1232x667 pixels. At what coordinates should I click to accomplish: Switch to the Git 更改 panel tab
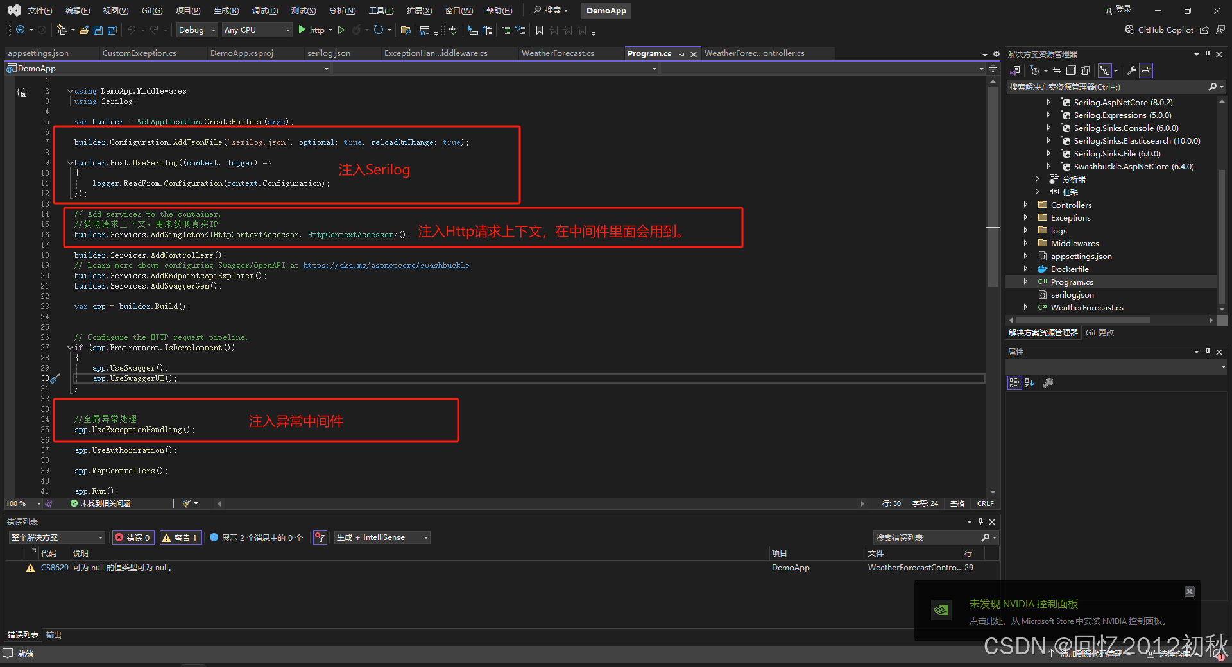(1100, 333)
